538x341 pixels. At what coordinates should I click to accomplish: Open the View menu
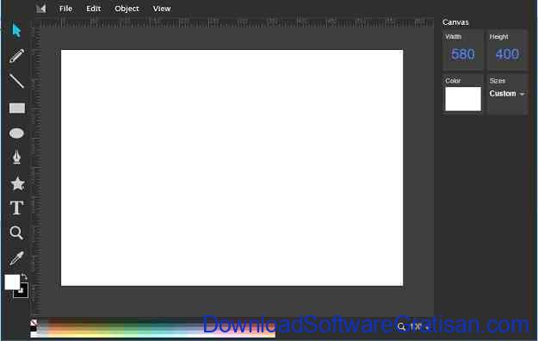tap(162, 9)
